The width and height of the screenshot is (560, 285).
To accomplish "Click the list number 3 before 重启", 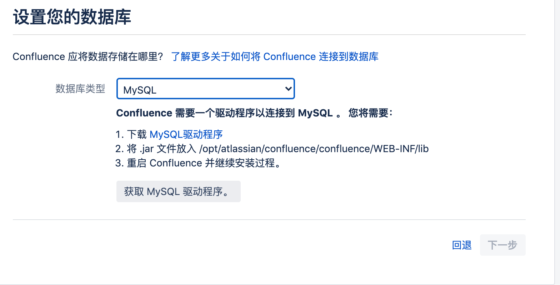I will 119,163.
